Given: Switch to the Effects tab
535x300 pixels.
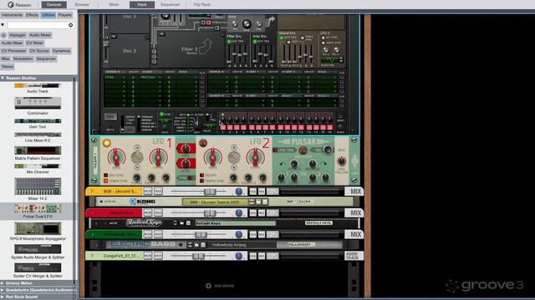Looking at the screenshot, I should (32, 15).
